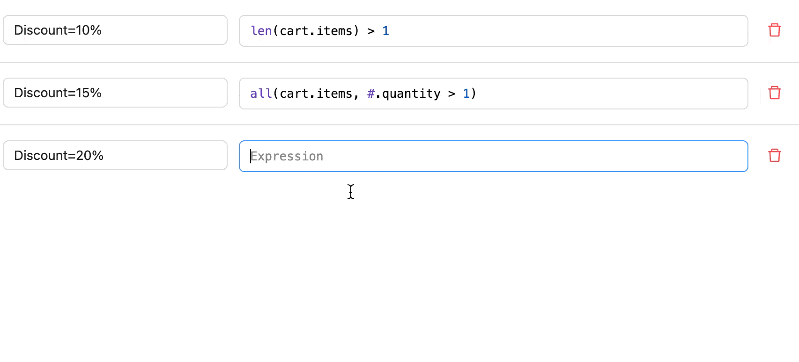Click the '>' operator in the first expression

coord(371,31)
